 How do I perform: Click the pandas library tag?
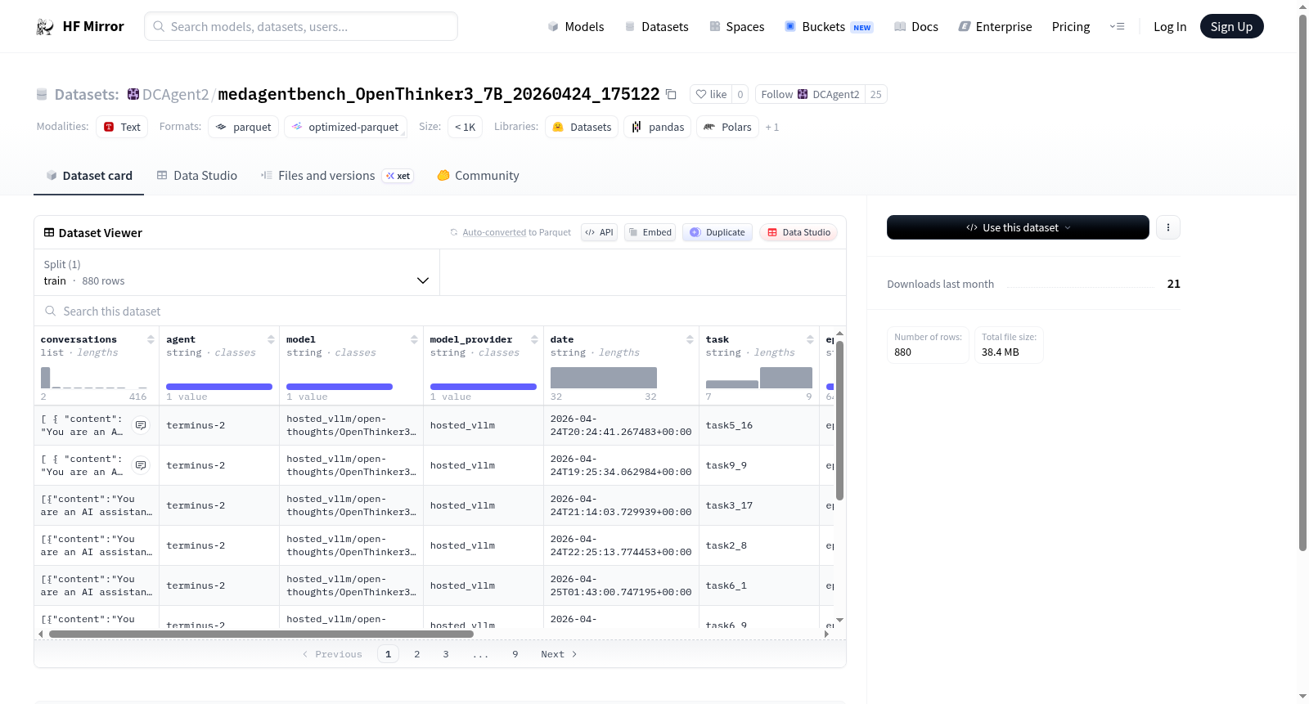click(x=658, y=127)
